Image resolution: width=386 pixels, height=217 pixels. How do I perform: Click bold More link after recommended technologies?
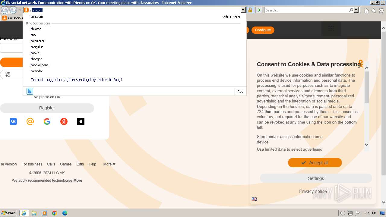[x=78, y=181]
